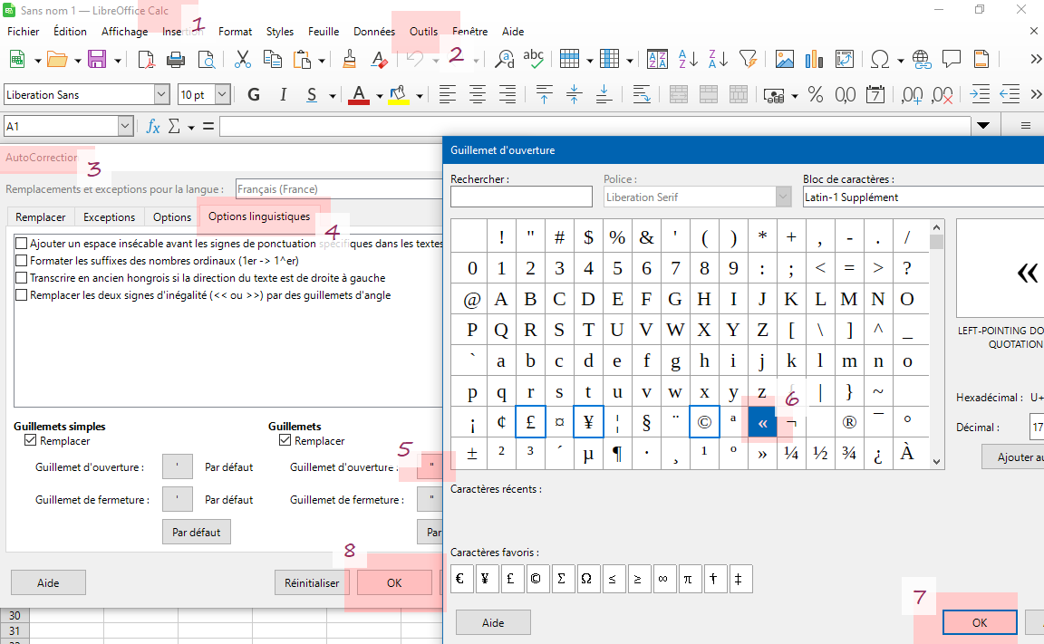Expand the font size 10 pt dropdown
Viewport: 1044px width, 644px height.
click(x=222, y=95)
